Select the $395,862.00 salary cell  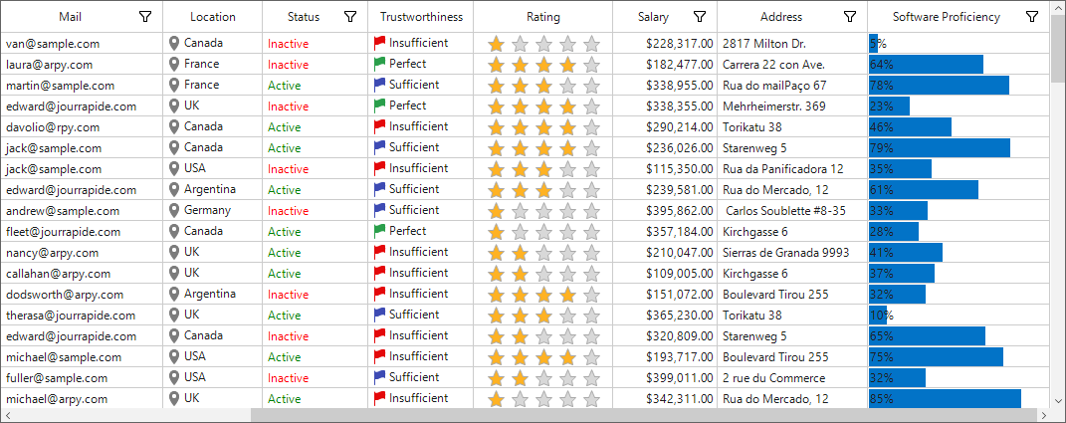[664, 211]
